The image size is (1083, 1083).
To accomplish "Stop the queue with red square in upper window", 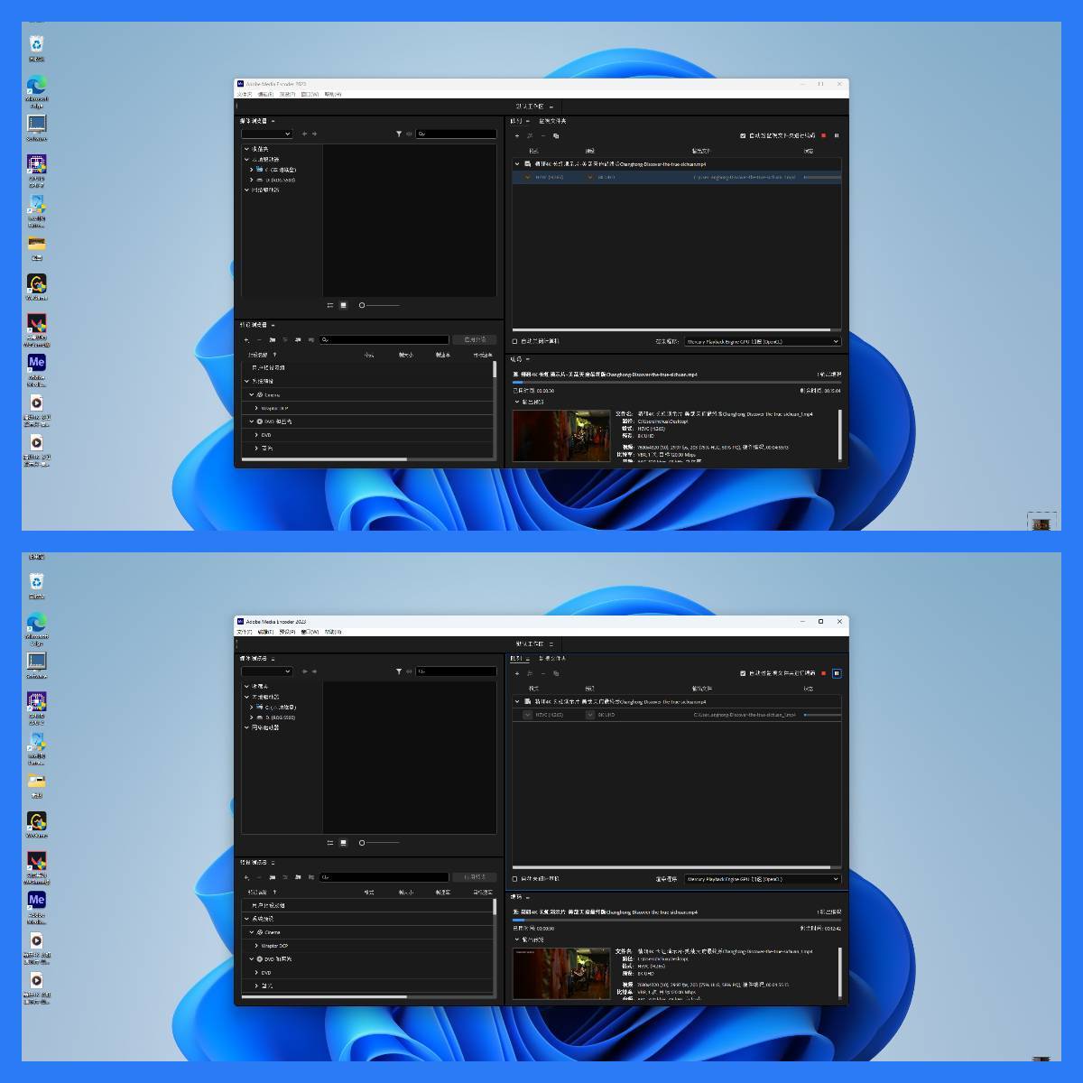I will [823, 135].
